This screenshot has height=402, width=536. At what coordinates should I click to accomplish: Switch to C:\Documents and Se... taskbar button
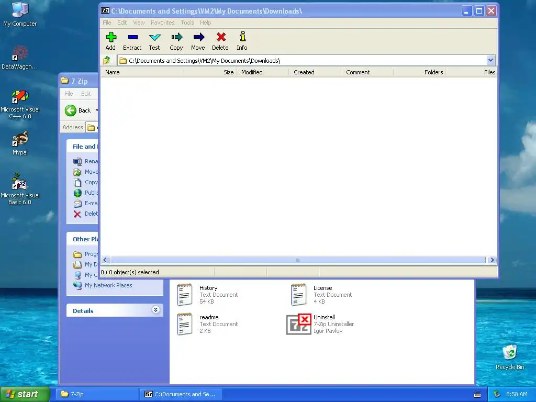181,394
